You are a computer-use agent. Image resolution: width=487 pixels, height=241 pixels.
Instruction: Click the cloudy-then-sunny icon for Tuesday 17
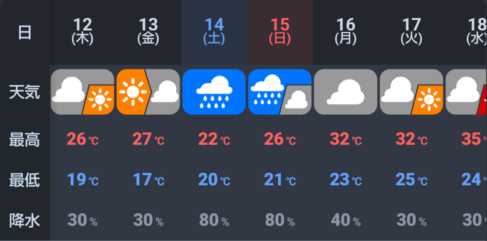(x=412, y=92)
